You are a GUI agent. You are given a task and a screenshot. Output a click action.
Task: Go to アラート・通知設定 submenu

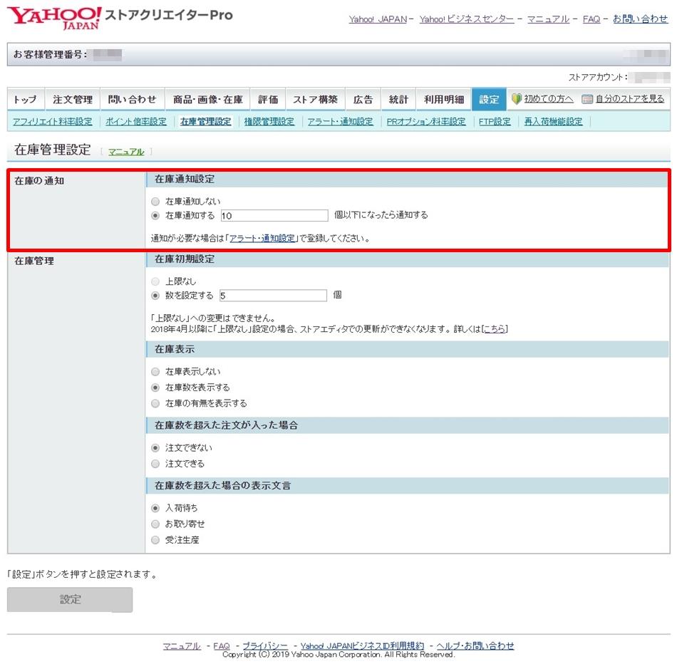(340, 122)
